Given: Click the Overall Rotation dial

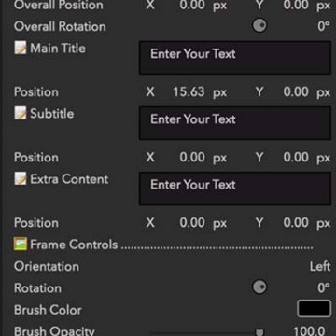Looking at the screenshot, I should [259, 25].
